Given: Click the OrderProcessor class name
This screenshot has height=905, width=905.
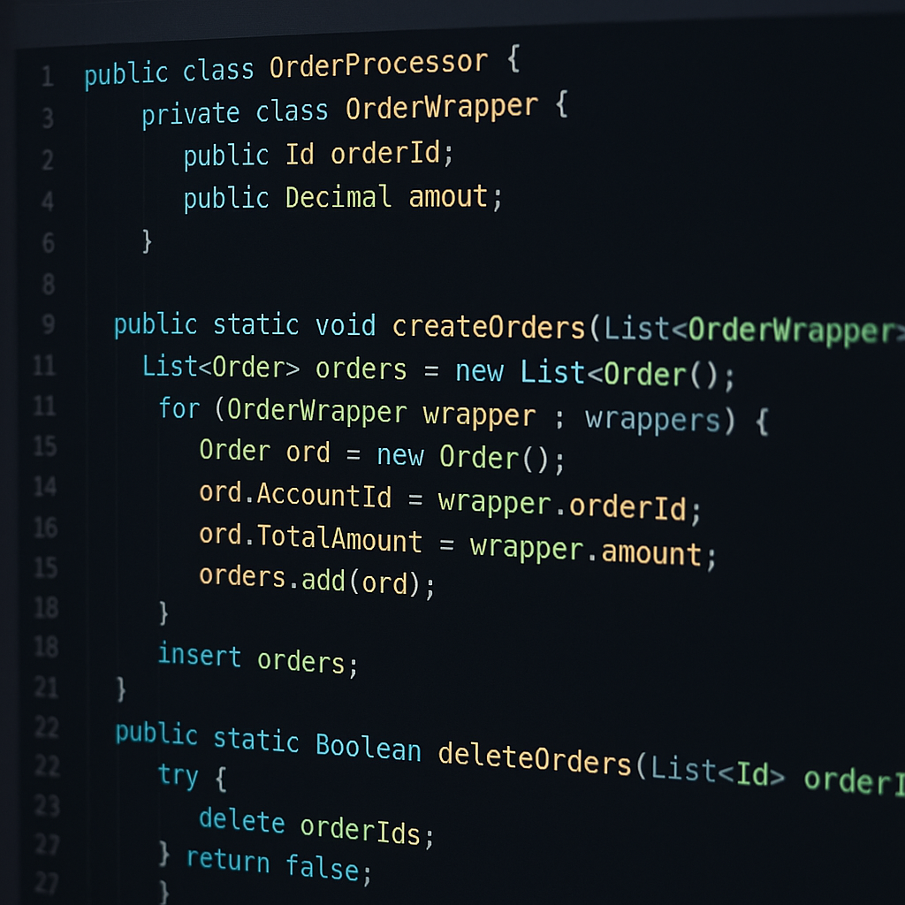Looking at the screenshot, I should click(378, 65).
